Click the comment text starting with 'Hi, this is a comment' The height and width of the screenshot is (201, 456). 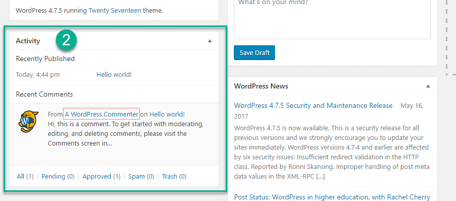(x=126, y=134)
